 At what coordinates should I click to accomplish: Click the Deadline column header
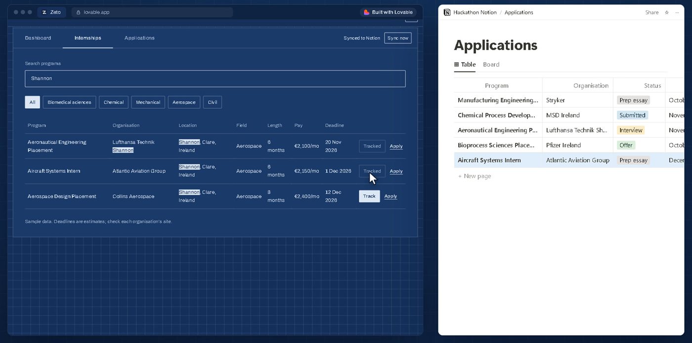coord(334,126)
